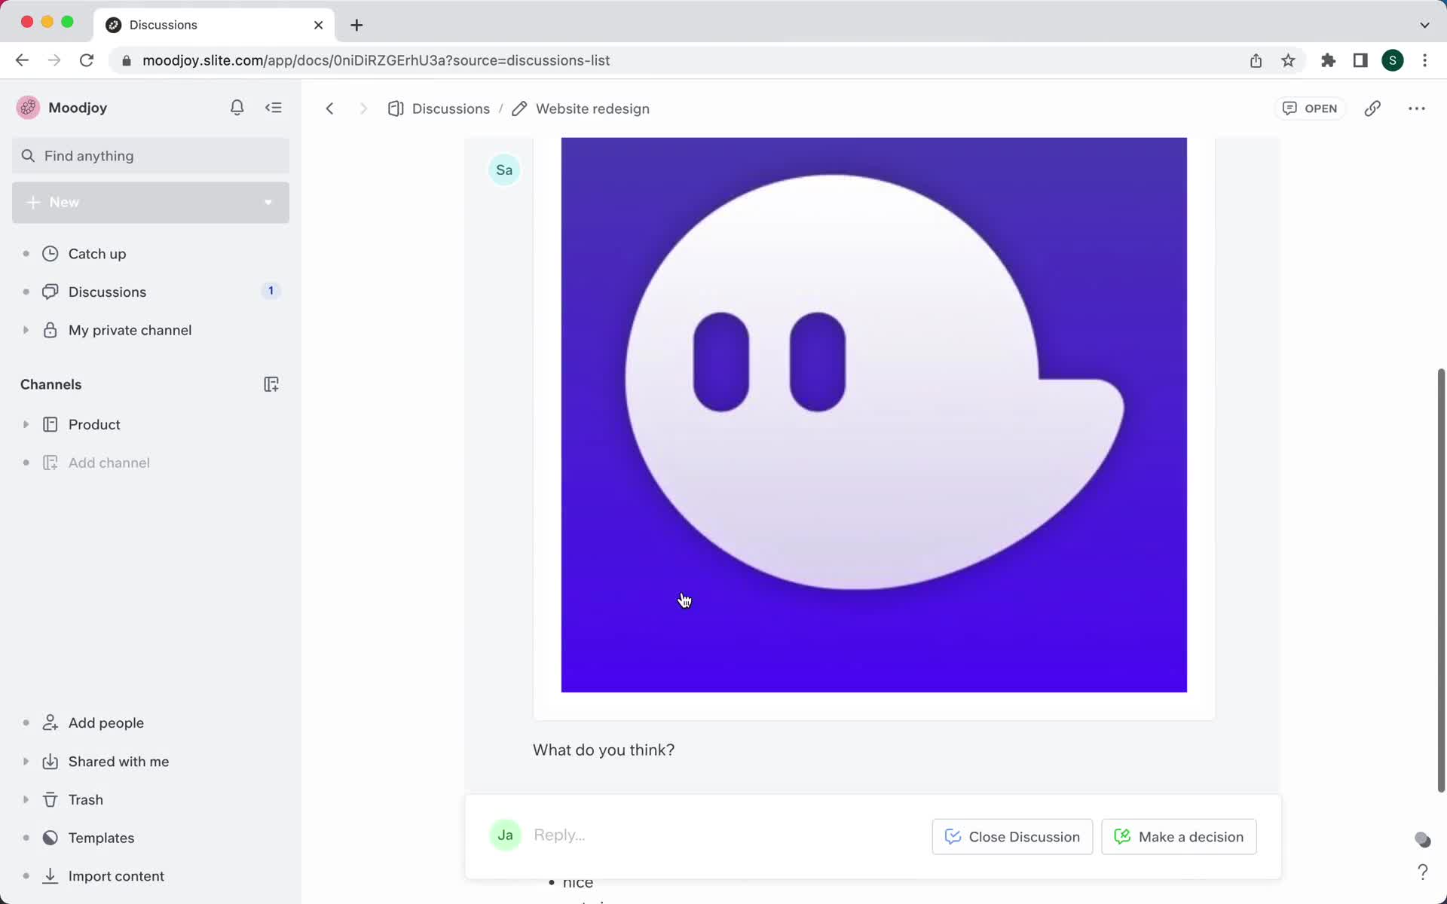Screen dimensions: 1447x904
Task: Navigate forward in the doc header
Action: (x=363, y=108)
